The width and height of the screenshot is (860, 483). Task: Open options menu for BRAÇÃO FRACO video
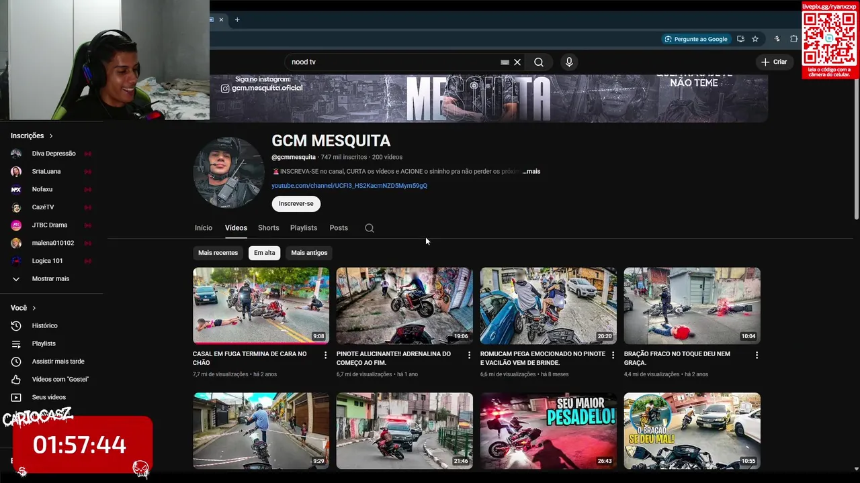pos(757,355)
